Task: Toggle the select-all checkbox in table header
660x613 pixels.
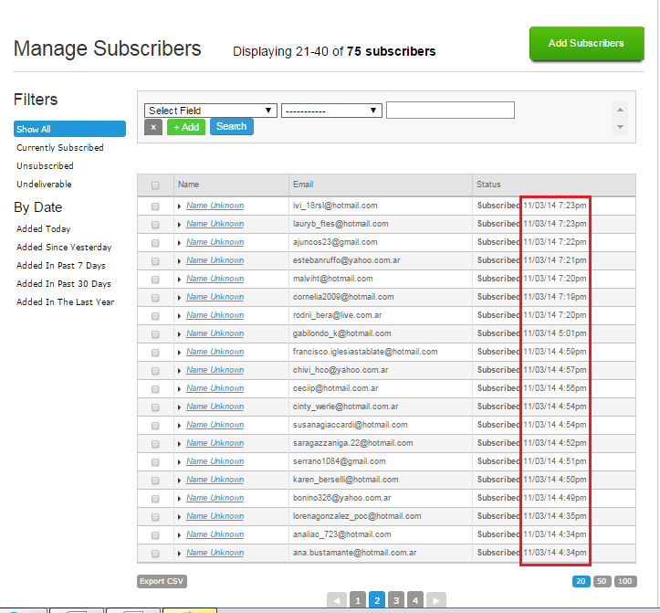Action: tap(155, 185)
